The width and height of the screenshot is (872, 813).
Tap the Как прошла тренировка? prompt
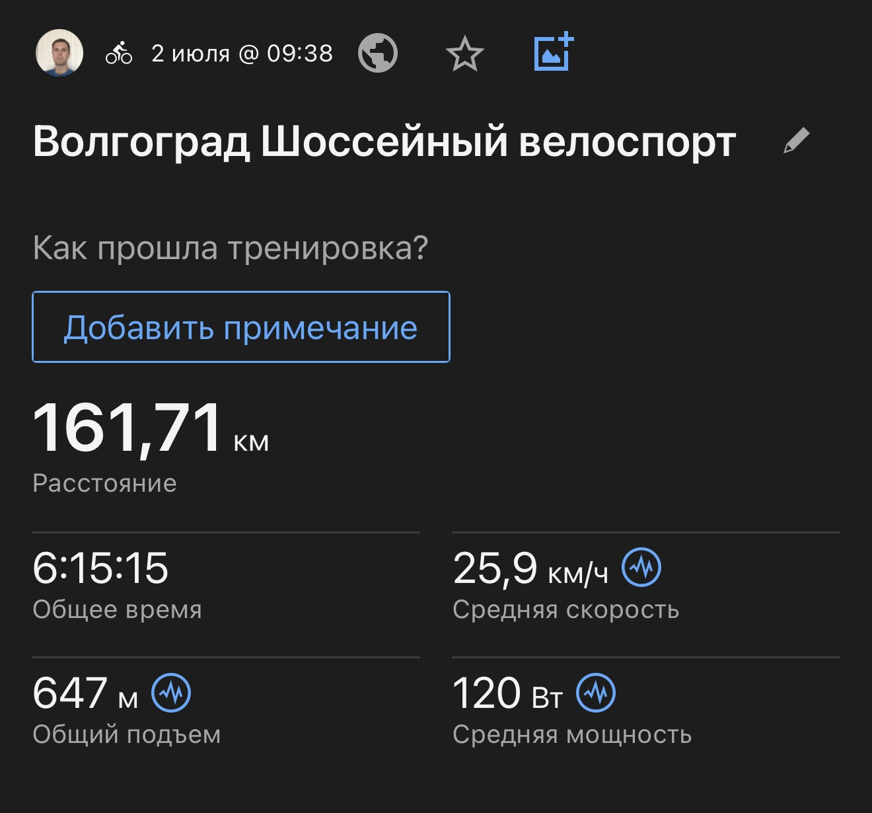pos(231,249)
